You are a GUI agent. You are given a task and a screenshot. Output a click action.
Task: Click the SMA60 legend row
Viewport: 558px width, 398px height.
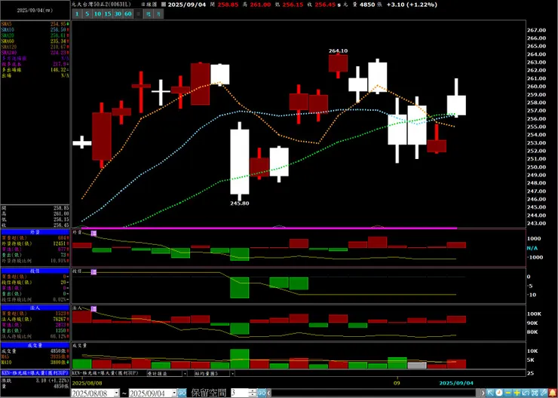[35, 41]
